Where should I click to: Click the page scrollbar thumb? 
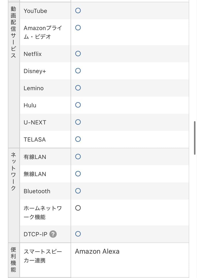pos(195,138)
